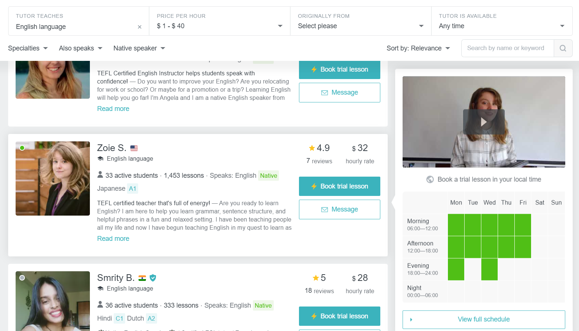Open the Also speaks filter menu
Screen dimensions: 579x331
[81, 48]
